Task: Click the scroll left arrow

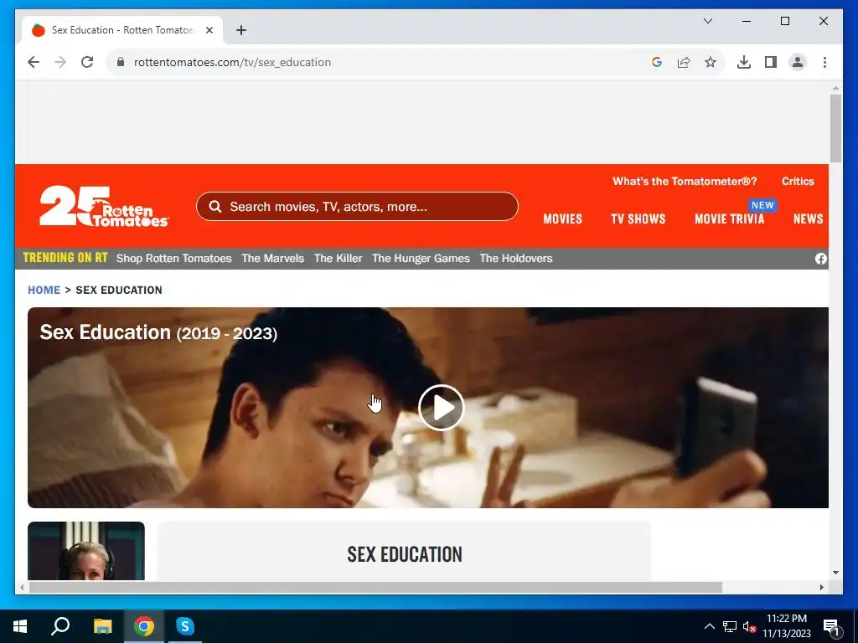Action: pos(22,587)
